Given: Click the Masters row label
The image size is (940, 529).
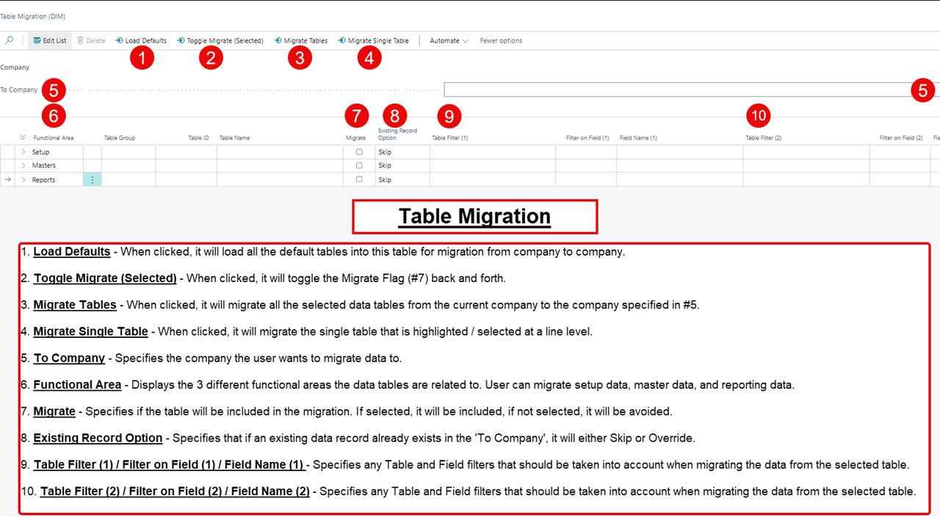Looking at the screenshot, I should [44, 165].
